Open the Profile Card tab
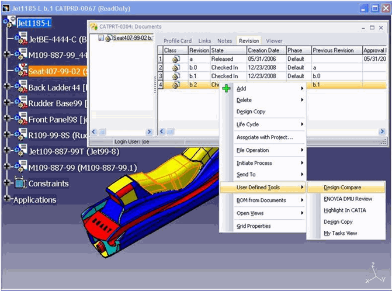The width and height of the screenshot is (392, 291). [178, 41]
